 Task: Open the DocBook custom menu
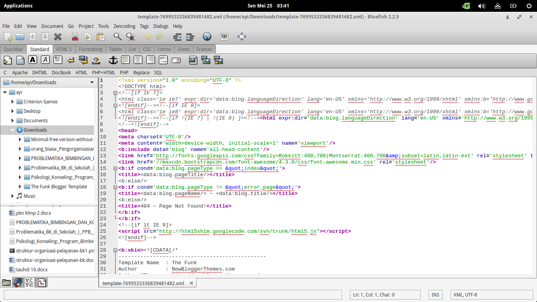click(61, 73)
